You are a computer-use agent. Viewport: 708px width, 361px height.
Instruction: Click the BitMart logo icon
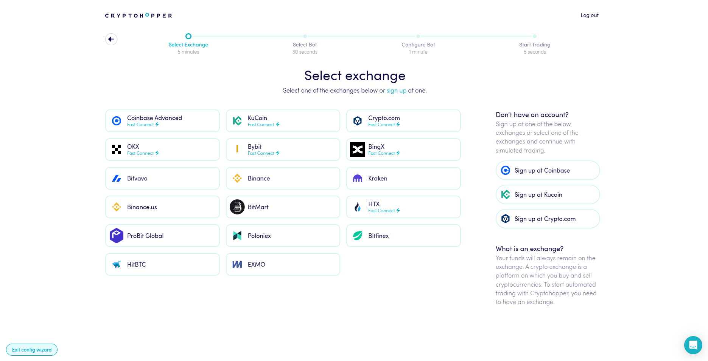click(237, 207)
